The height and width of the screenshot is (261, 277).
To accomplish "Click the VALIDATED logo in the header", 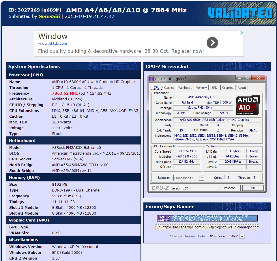I will [240, 13].
